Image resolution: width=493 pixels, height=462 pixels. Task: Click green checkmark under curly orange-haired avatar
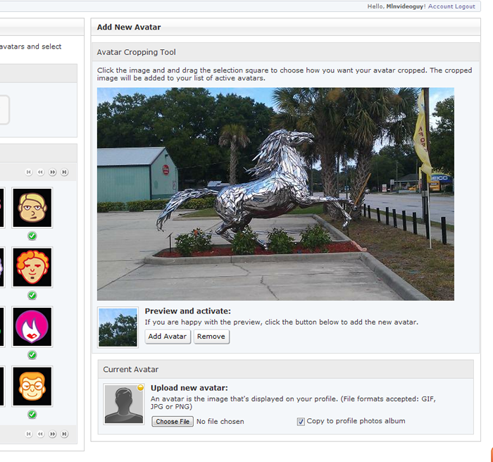(x=32, y=295)
